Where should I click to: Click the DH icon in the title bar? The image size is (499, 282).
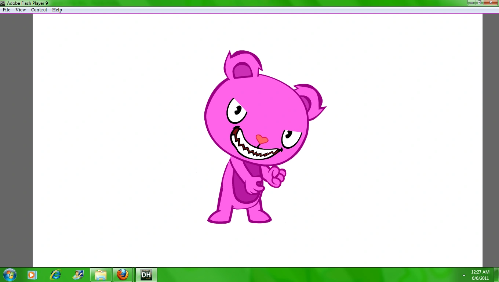[x=3, y=3]
